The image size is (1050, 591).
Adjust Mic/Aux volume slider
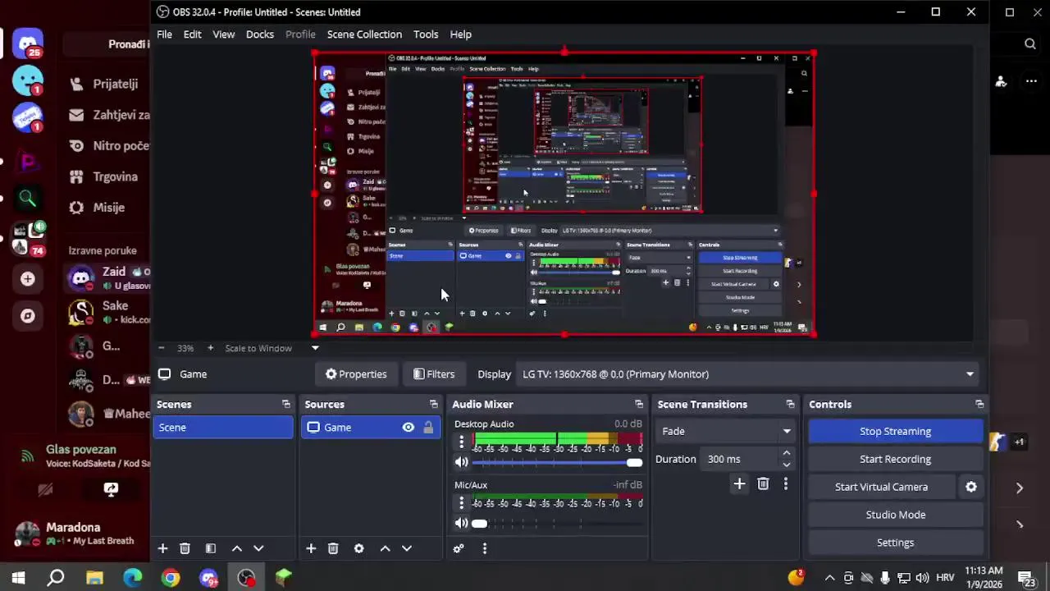coord(556,524)
